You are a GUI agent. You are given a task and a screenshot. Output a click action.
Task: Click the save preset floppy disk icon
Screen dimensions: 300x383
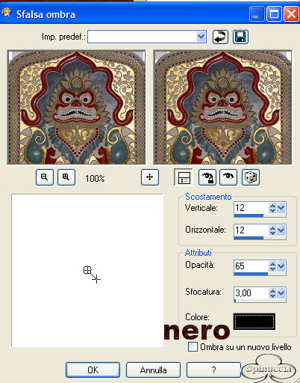pos(240,37)
